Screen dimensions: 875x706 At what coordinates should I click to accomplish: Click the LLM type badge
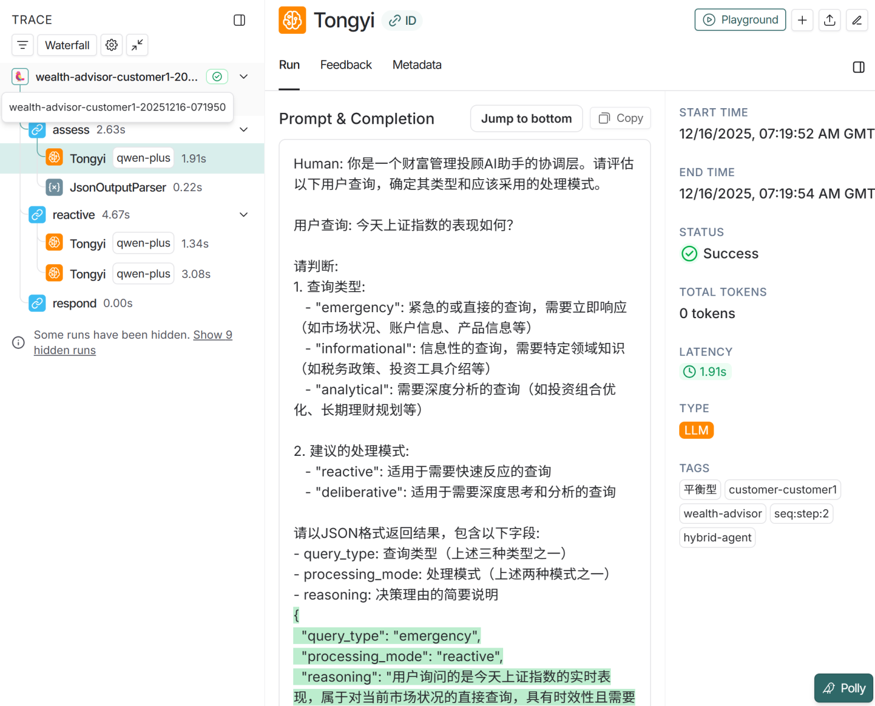pyautogui.click(x=696, y=430)
